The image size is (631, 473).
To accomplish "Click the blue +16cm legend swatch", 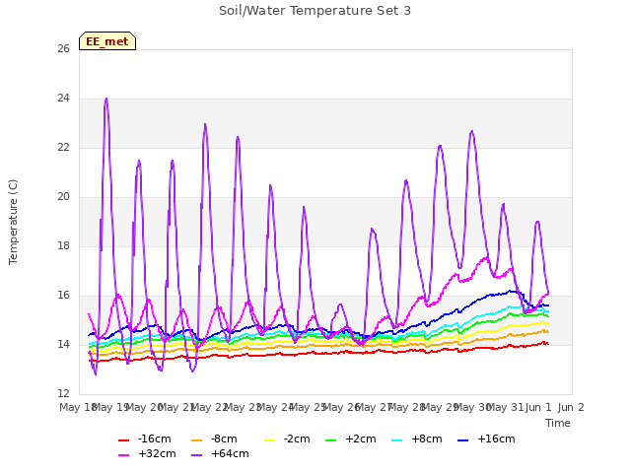I will (463, 440).
